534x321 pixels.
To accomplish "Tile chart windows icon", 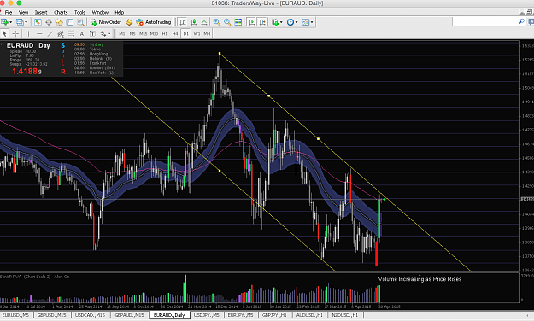I will (x=238, y=22).
